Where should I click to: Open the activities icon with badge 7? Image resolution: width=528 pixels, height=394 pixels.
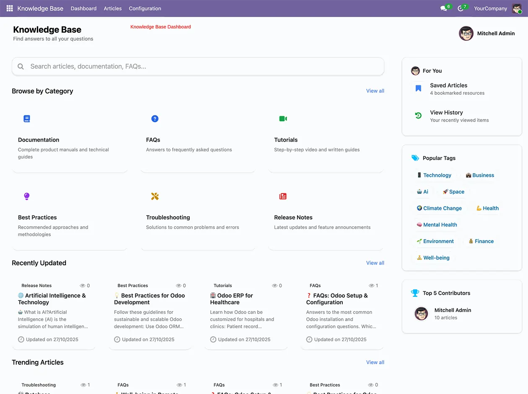point(461,8)
